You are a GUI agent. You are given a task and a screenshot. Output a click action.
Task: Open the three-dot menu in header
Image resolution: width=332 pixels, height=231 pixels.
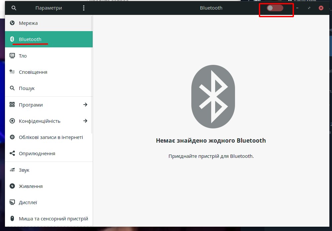(x=84, y=8)
